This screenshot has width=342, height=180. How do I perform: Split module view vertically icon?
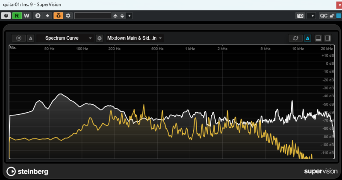(328, 38)
